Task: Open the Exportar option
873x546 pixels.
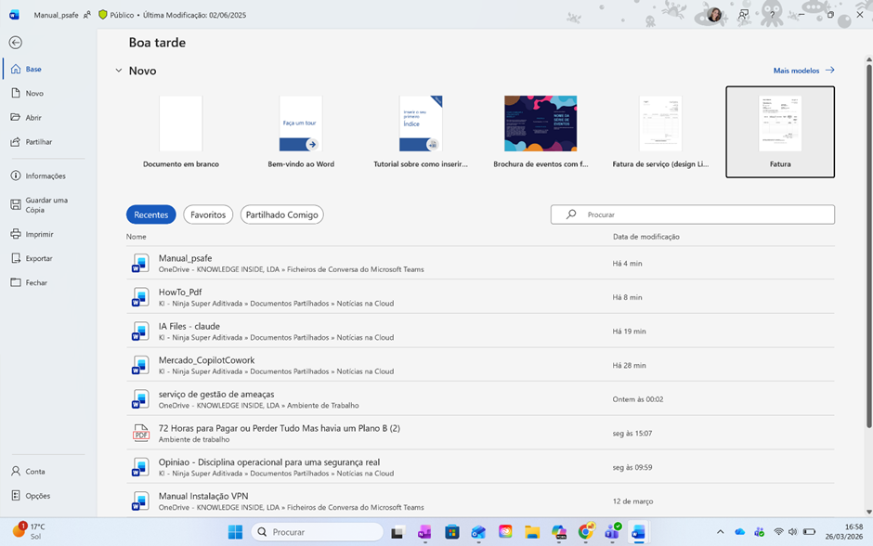Action: (39, 258)
